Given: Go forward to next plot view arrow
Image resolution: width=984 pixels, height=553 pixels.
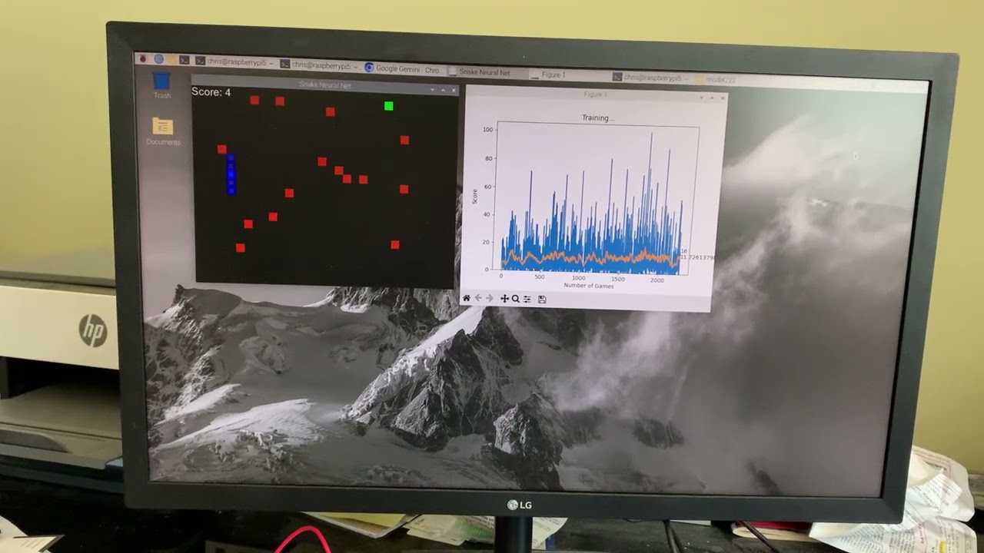Looking at the screenshot, I should click(x=489, y=299).
